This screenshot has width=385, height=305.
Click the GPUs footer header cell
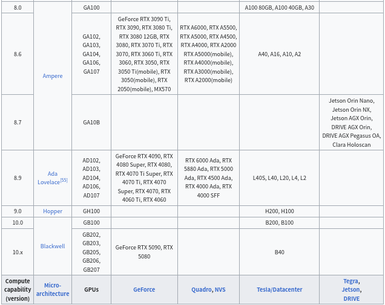91,289
